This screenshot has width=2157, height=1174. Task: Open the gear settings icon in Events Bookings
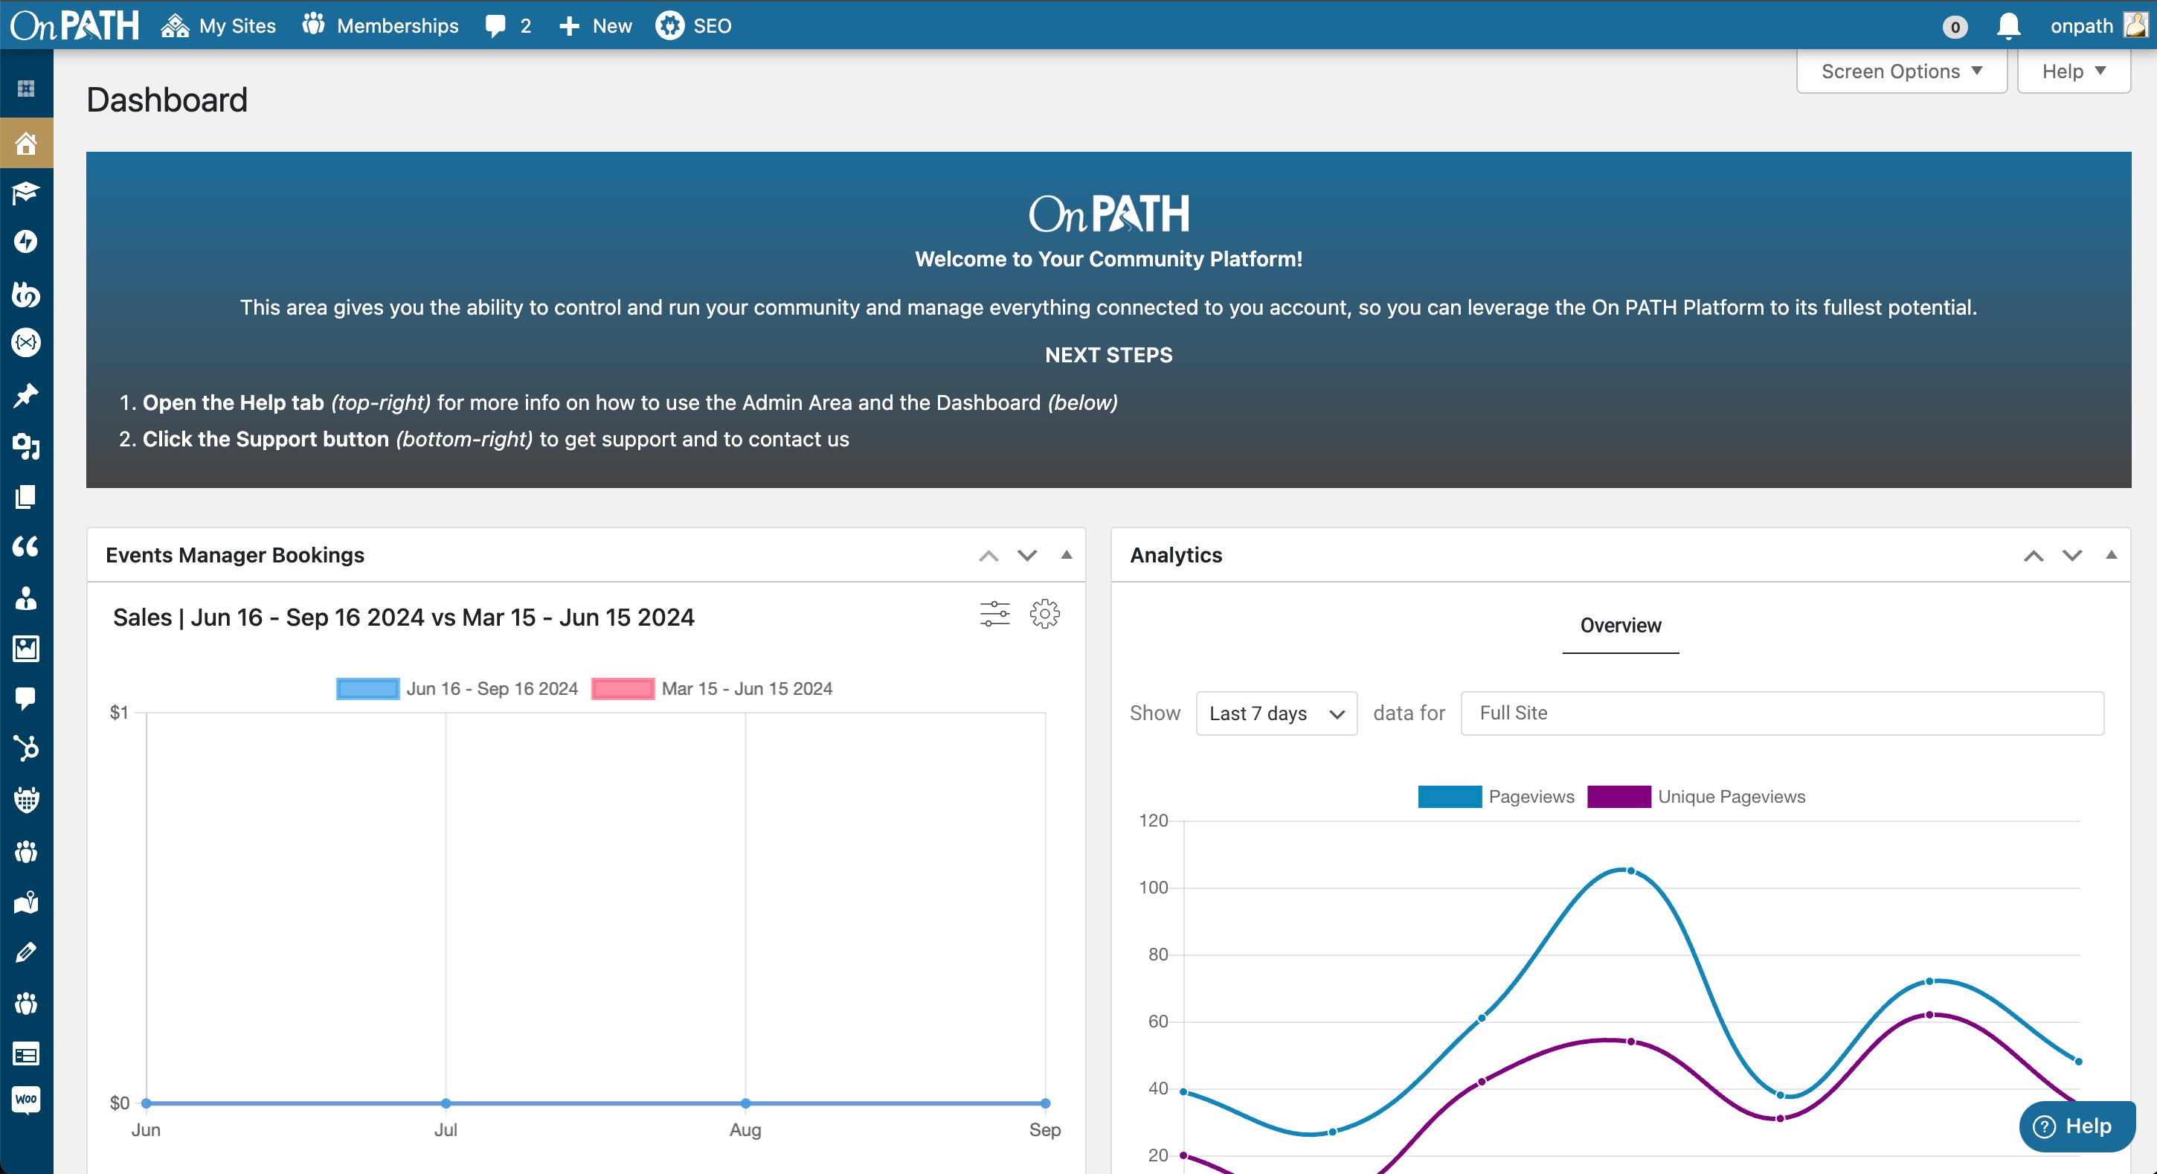(1044, 614)
